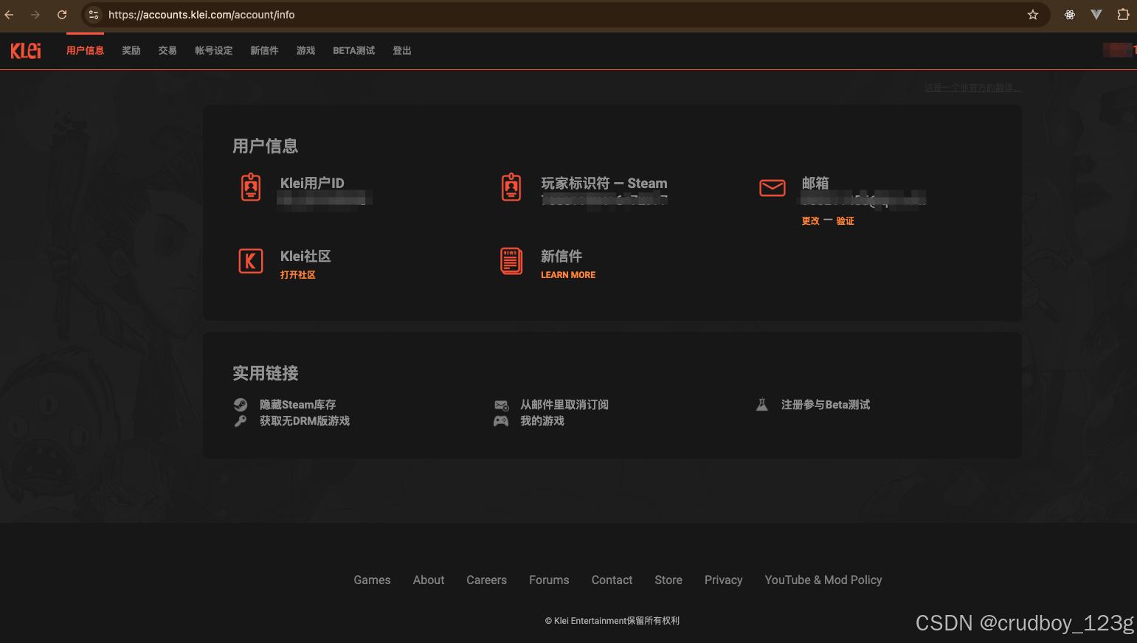1137x643 pixels.
Task: Click the Klei logo in the header
Action: pos(26,50)
